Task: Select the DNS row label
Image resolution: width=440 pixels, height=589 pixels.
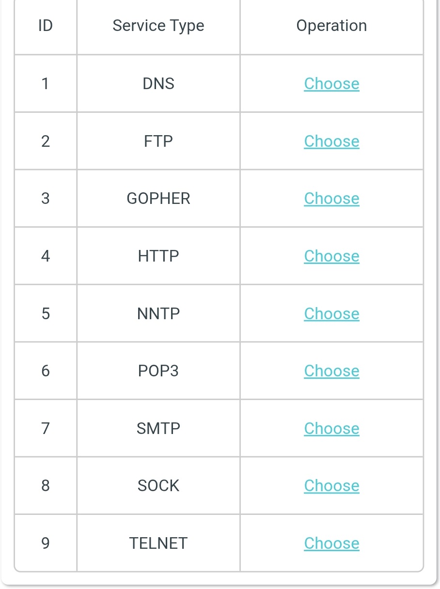Action: pyautogui.click(x=158, y=83)
